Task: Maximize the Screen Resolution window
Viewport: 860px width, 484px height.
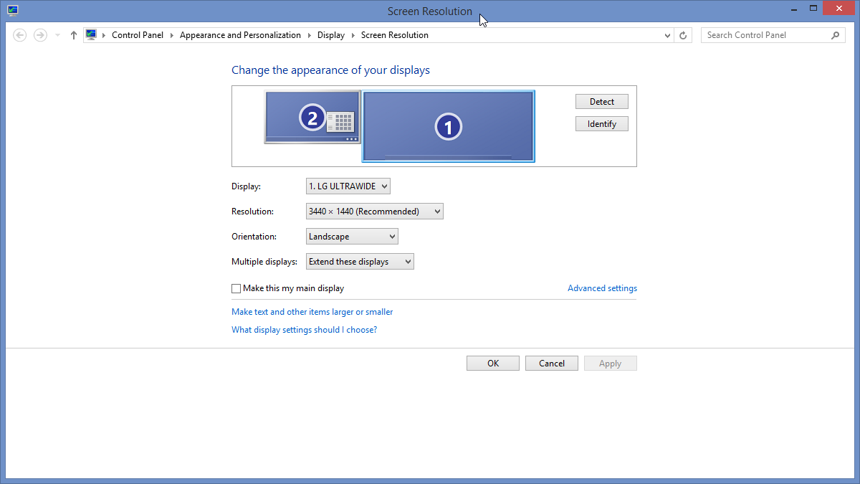Action: [x=813, y=9]
